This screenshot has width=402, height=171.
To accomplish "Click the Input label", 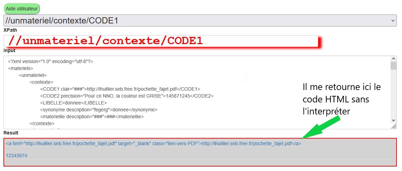I will pos(9,50).
